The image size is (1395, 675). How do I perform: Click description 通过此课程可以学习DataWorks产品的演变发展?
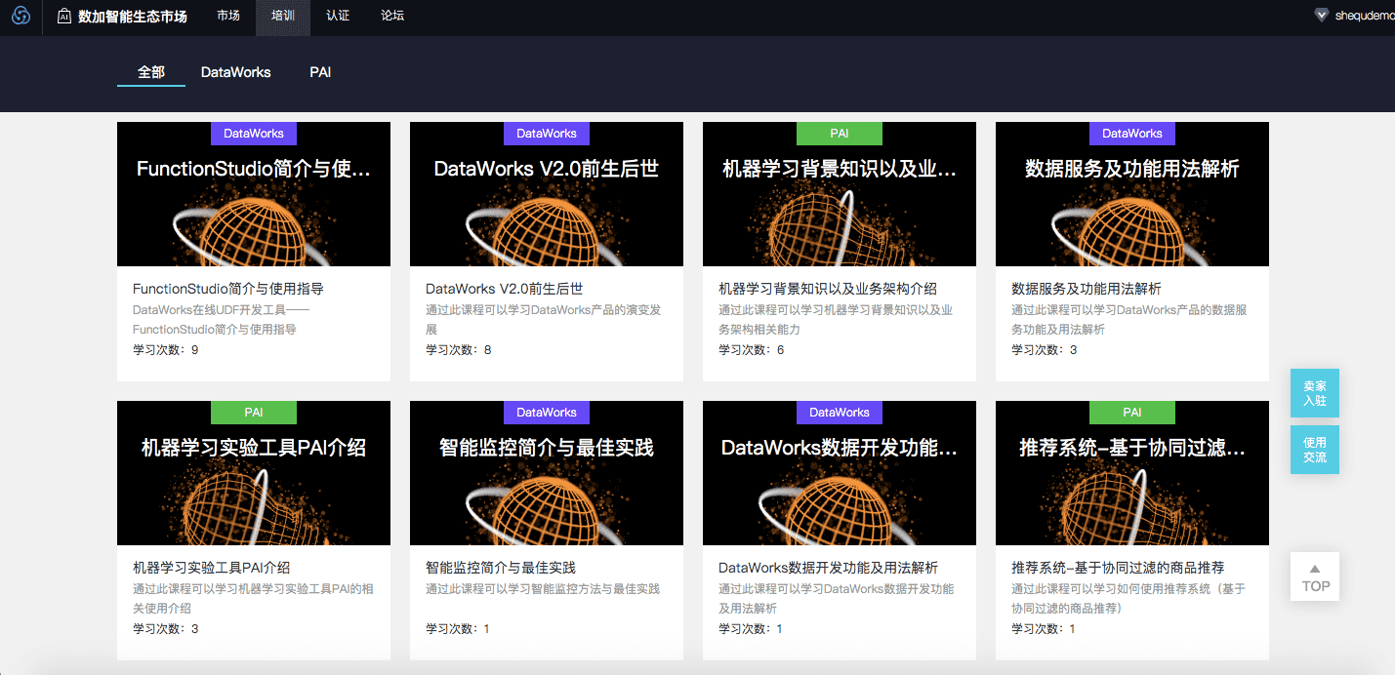(x=544, y=320)
